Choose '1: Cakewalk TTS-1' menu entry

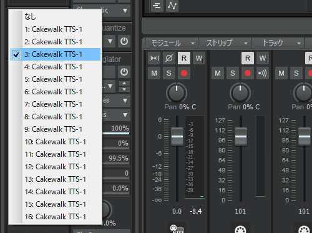click(55, 29)
